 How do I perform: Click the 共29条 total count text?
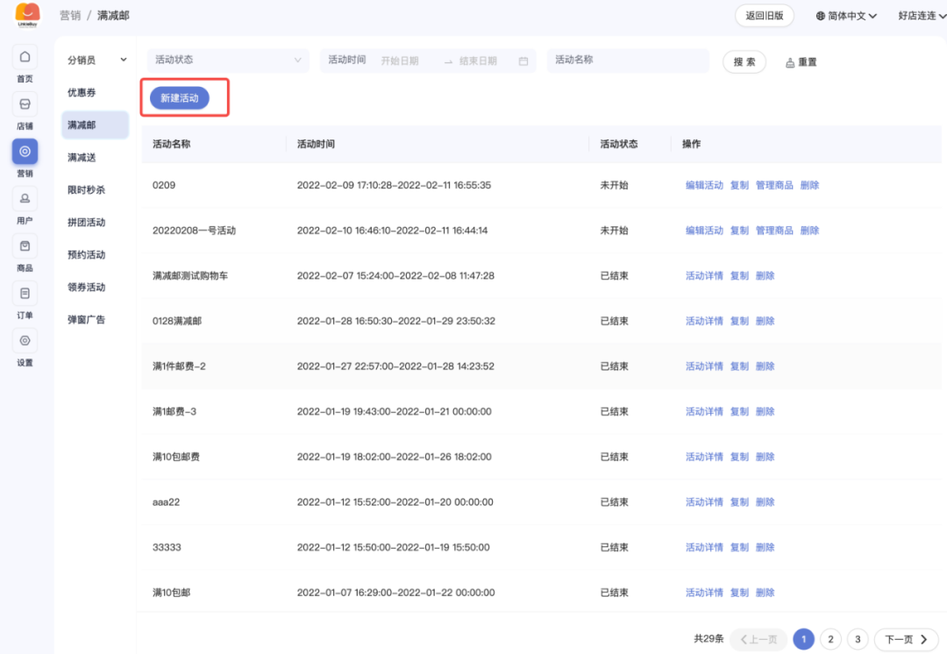708,639
